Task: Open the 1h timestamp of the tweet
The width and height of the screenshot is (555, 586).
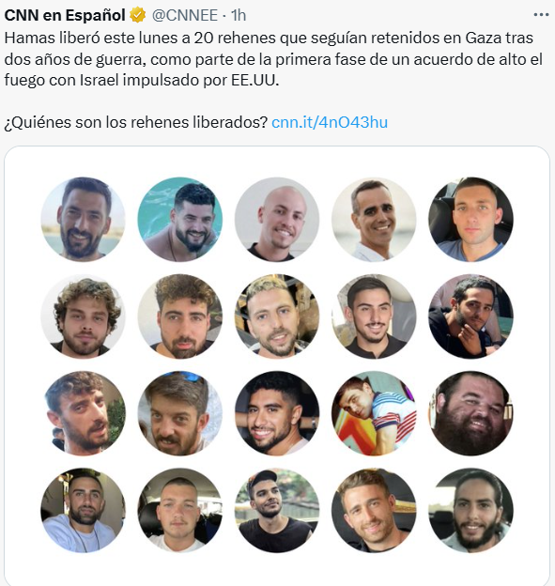Action: coord(239,15)
